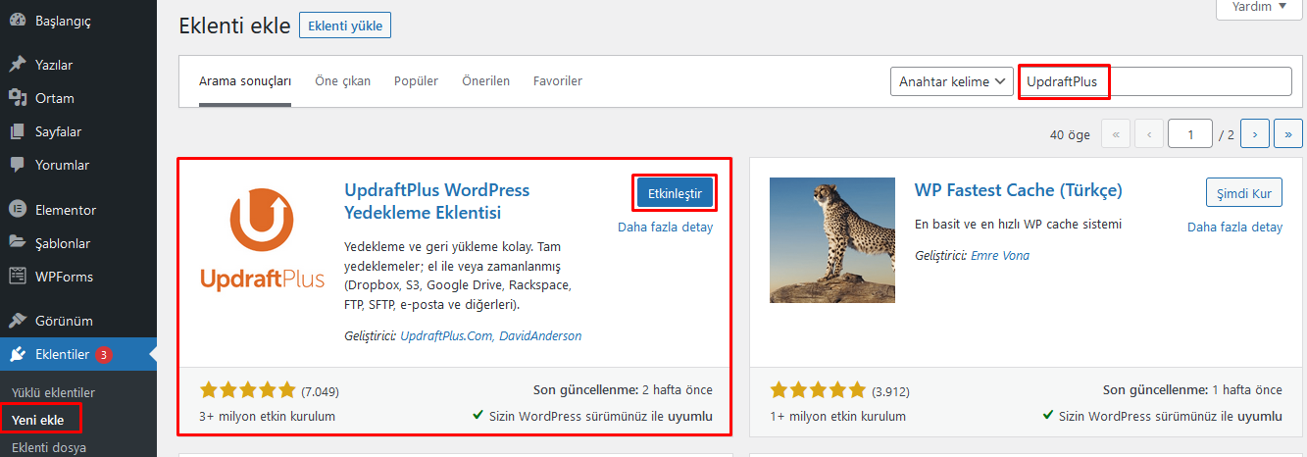Open Daha fazla detay for WP Fastest Cache
The height and width of the screenshot is (457, 1307).
(x=1234, y=227)
